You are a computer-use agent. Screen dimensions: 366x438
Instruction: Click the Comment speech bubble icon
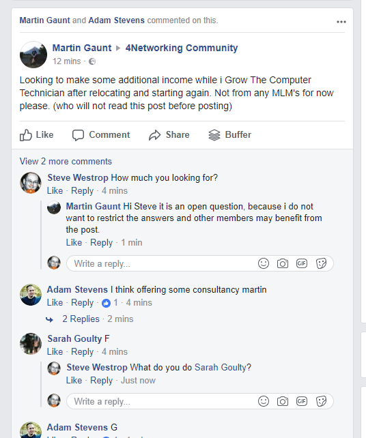tap(78, 135)
